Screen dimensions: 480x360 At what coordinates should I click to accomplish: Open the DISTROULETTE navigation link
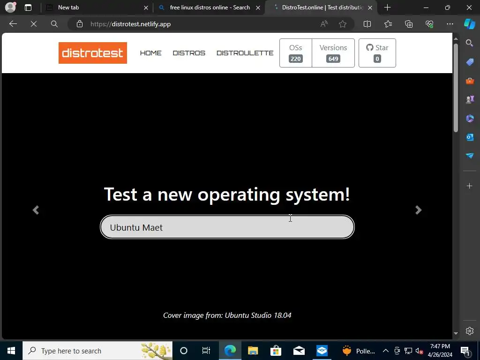pyautogui.click(x=245, y=53)
